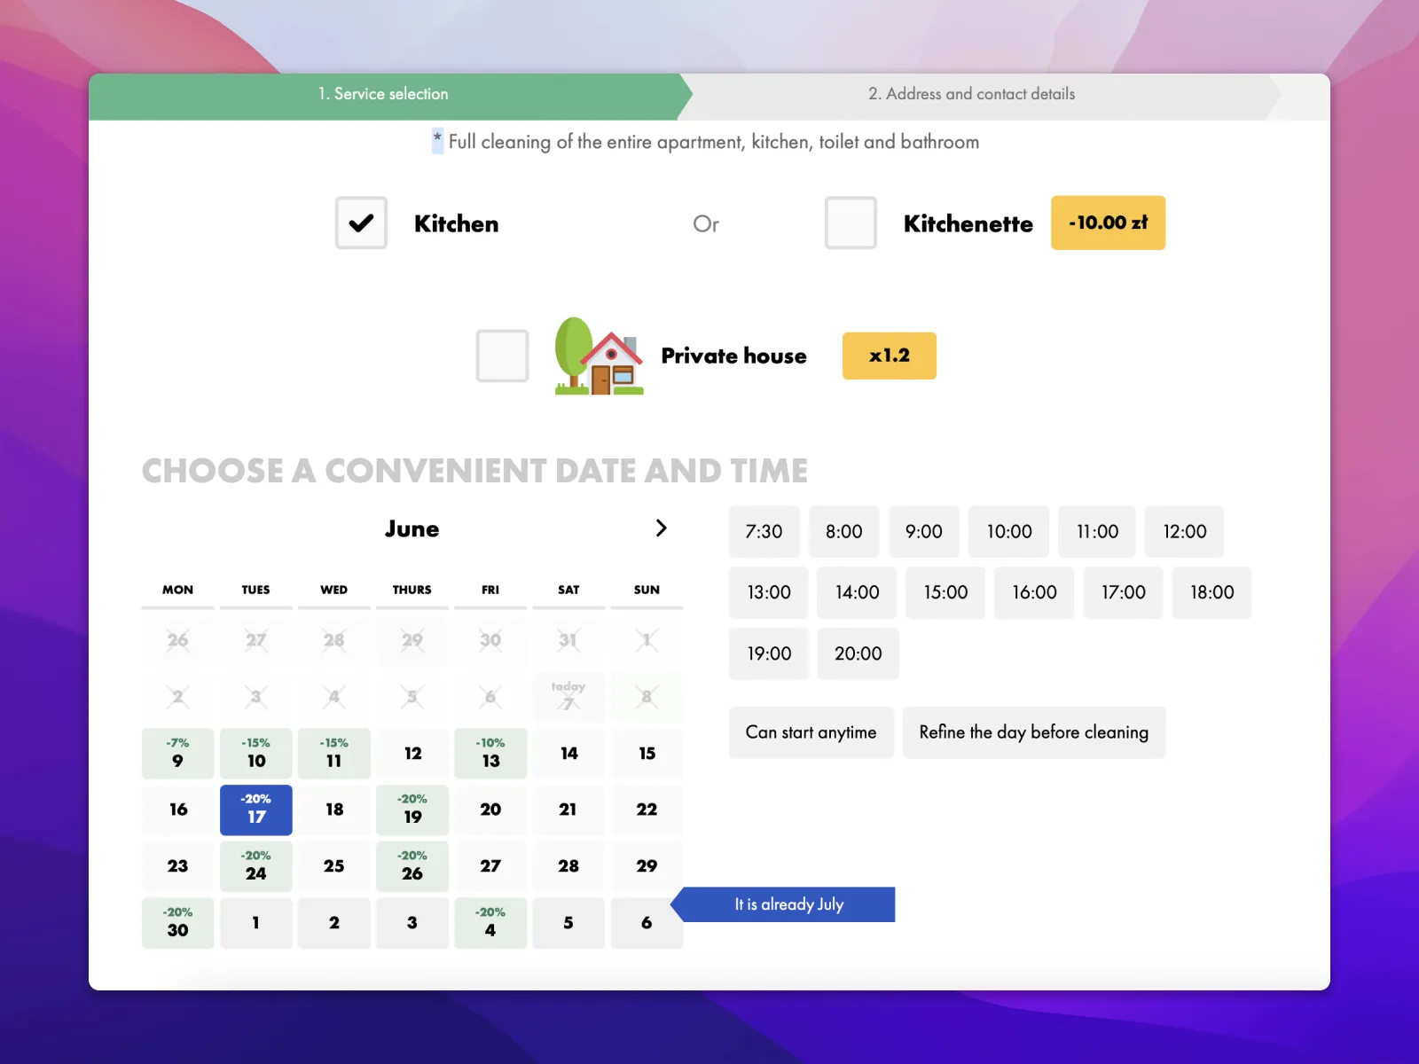Click the yellow x1.2 multiplier badge
1419x1064 pixels.
pyautogui.click(x=889, y=356)
